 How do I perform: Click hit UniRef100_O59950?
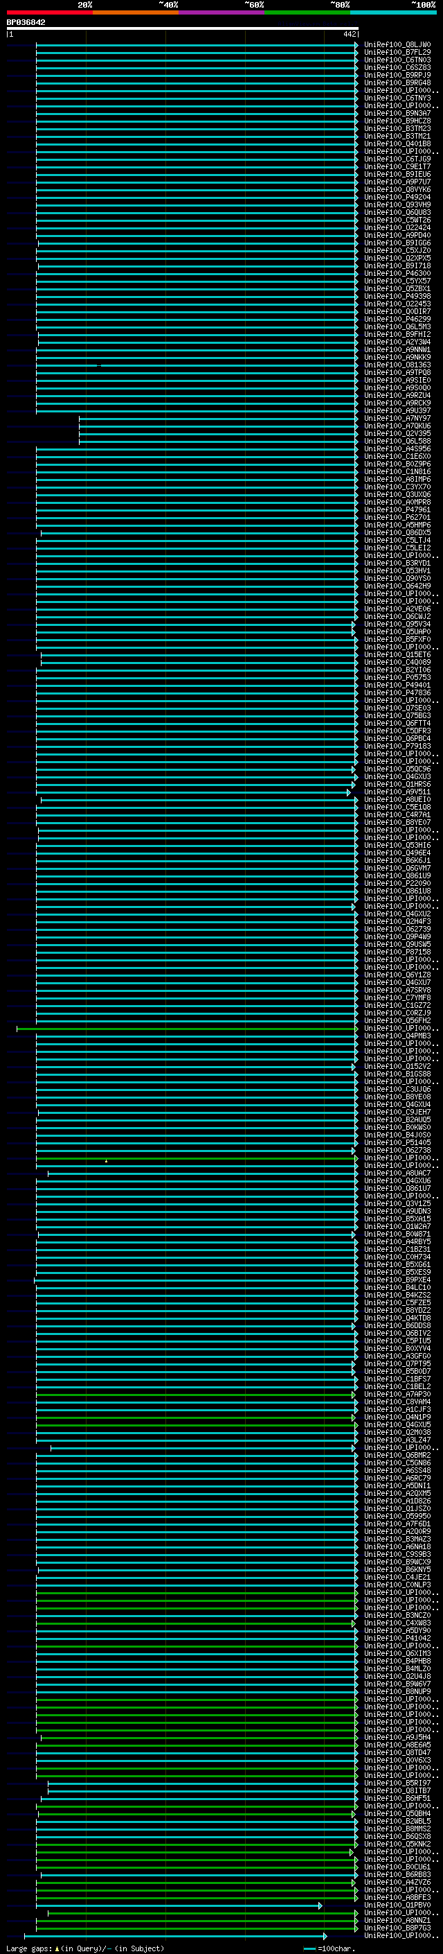[x=397, y=1517]
